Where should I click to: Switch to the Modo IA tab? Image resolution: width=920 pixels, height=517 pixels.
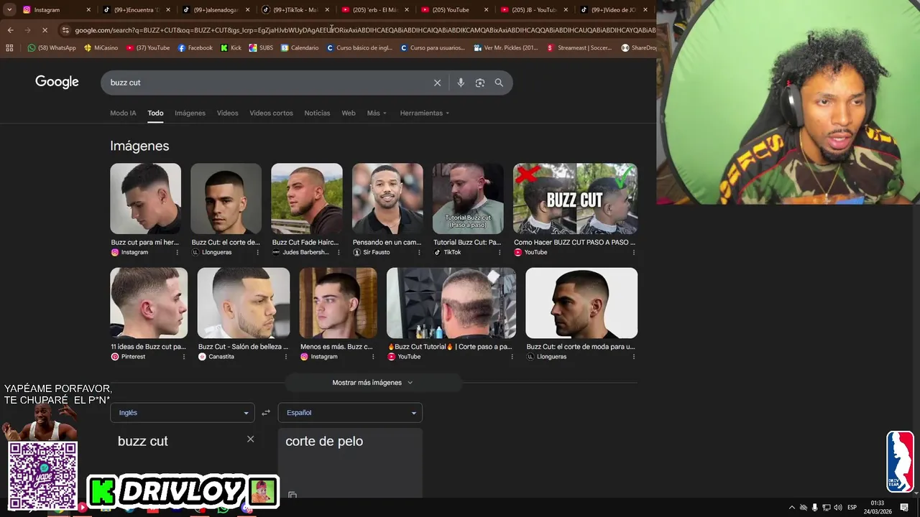pos(123,113)
